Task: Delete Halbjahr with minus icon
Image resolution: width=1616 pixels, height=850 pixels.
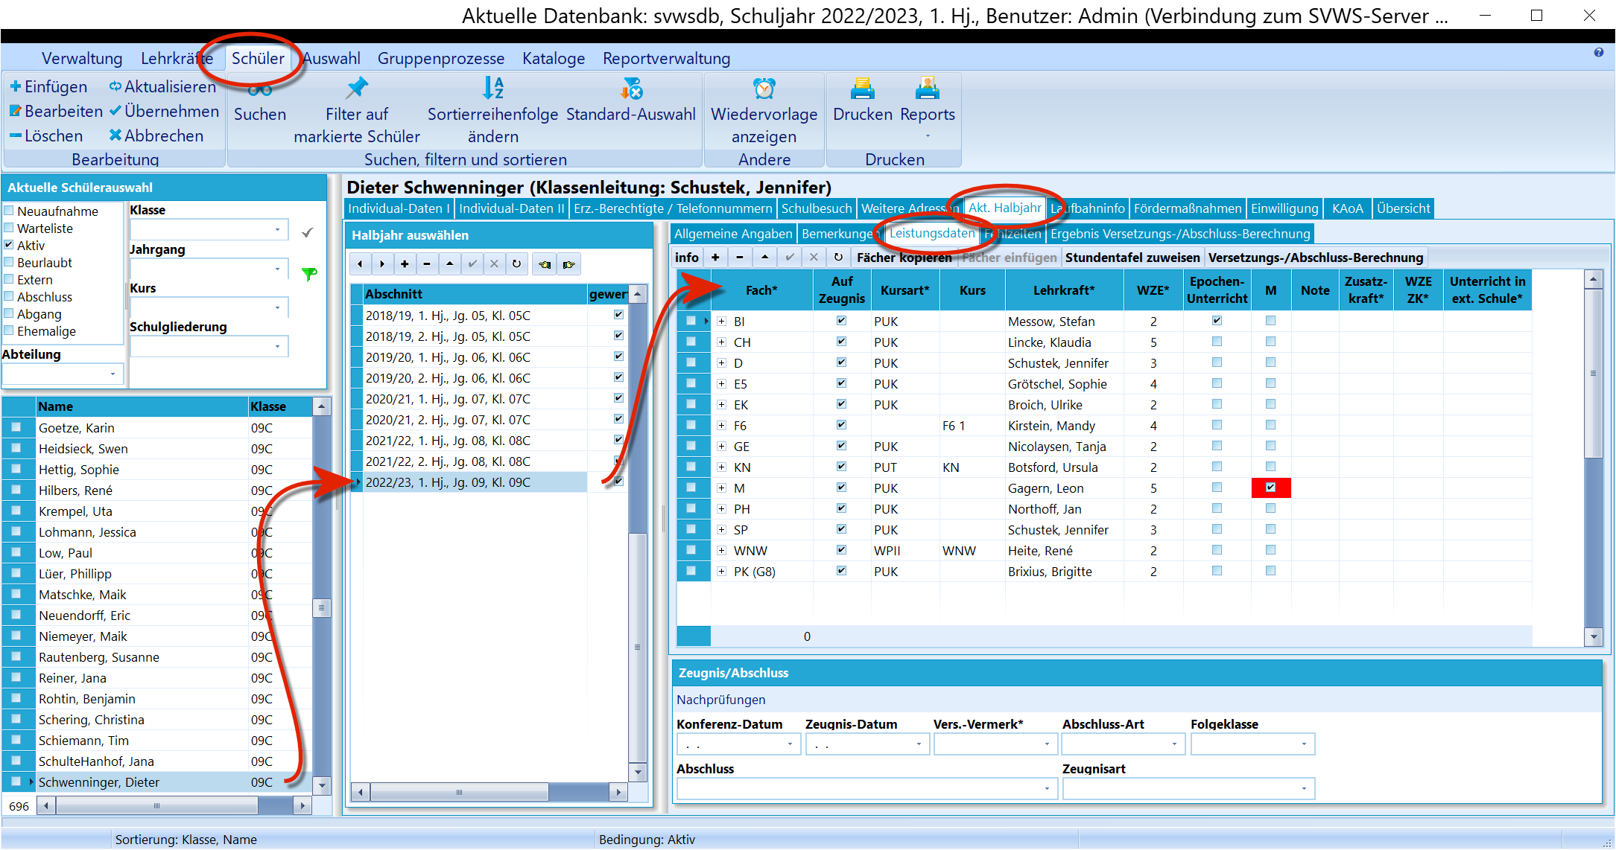Action: coord(427,264)
